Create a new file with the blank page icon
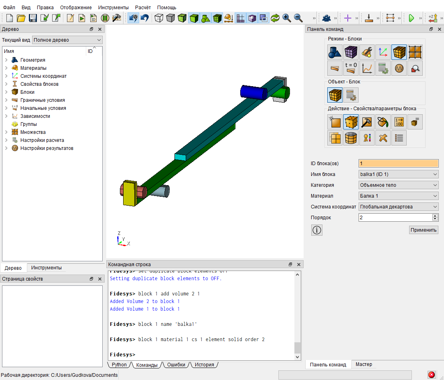The height and width of the screenshot is (380, 444). click(x=9, y=18)
